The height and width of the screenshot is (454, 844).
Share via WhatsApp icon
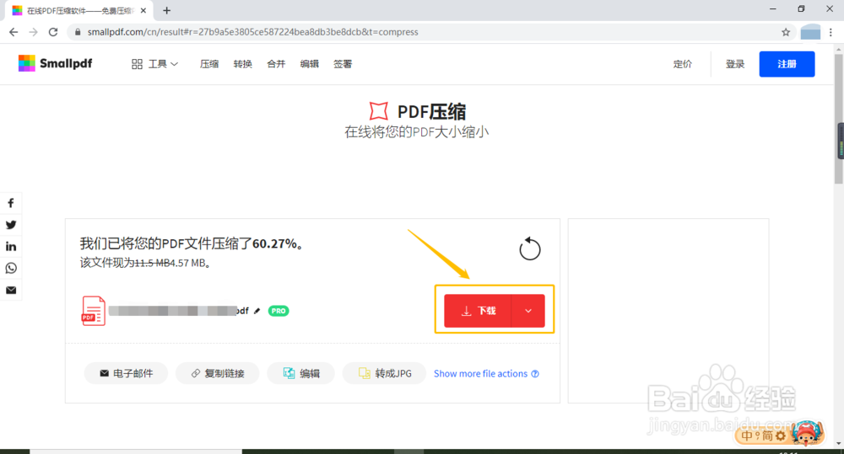[x=11, y=268]
